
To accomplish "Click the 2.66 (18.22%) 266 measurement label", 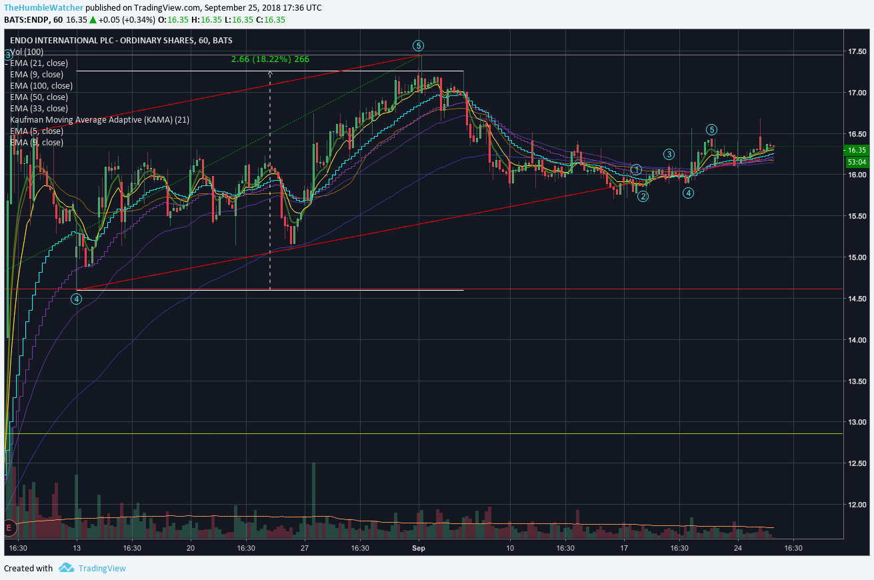I will (270, 59).
